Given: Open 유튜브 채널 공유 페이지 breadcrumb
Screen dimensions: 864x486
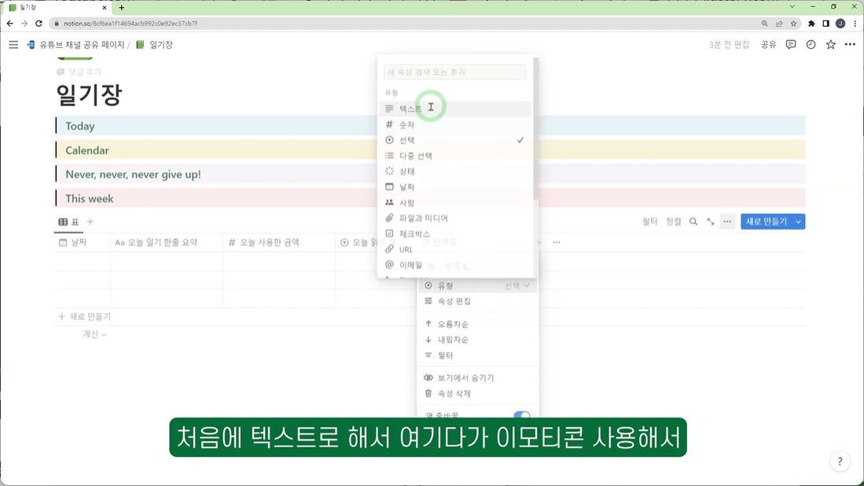Looking at the screenshot, I should pos(76,45).
